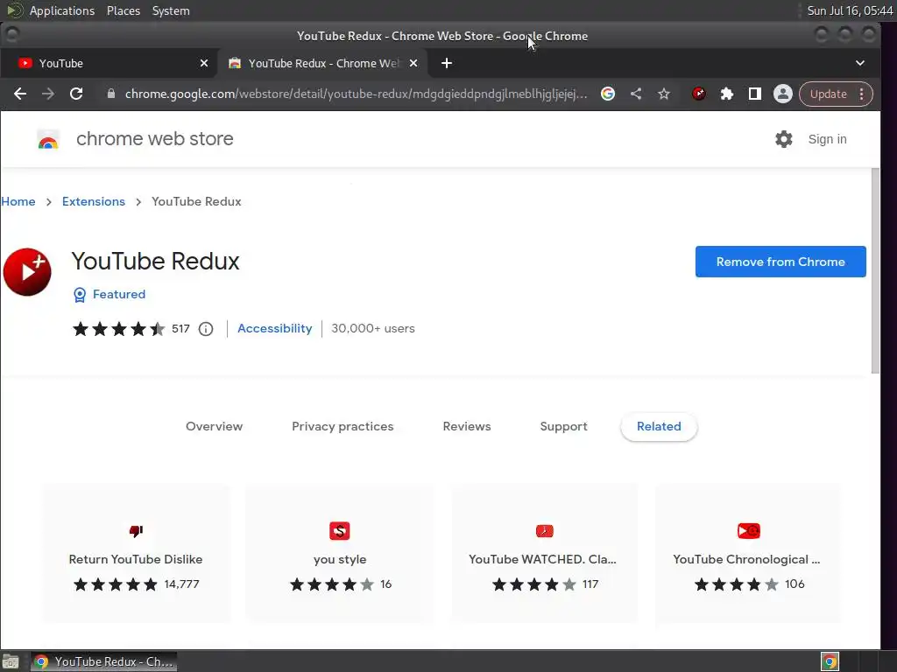The image size is (897, 672).
Task: Close the YouTube tab
Action: tap(203, 63)
